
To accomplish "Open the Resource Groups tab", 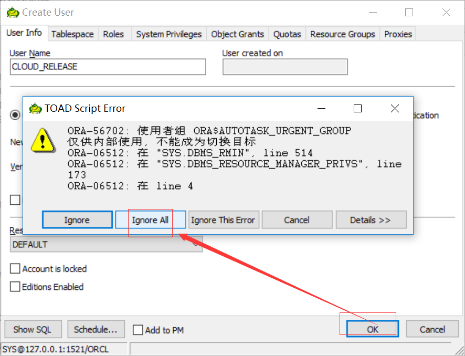I will tap(343, 34).
